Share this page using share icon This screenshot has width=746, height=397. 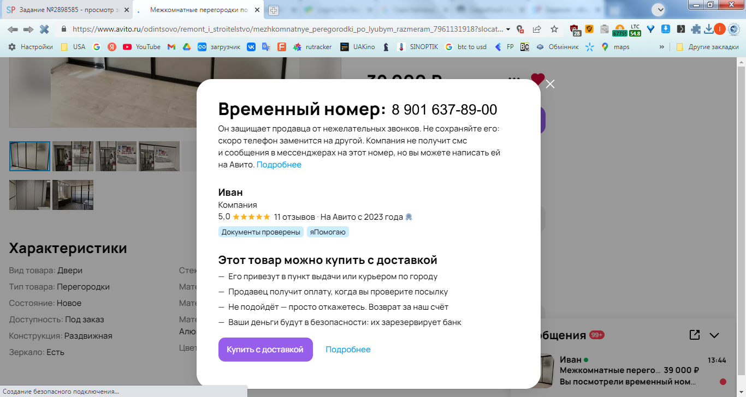(537, 29)
